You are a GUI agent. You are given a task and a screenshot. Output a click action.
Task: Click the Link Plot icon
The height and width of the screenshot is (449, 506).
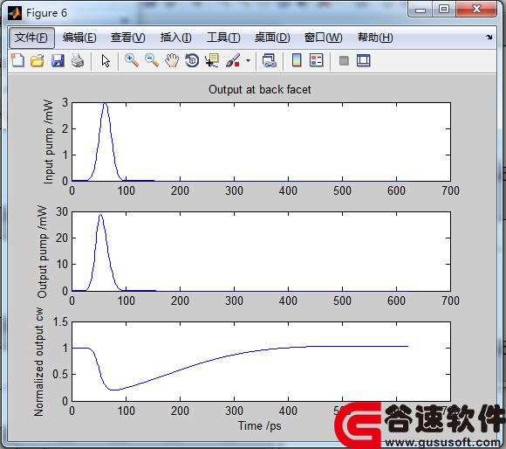coord(270,60)
